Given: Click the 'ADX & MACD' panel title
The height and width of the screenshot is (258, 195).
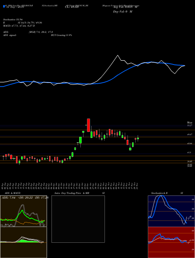Looking at the screenshot, I should 12,193.
